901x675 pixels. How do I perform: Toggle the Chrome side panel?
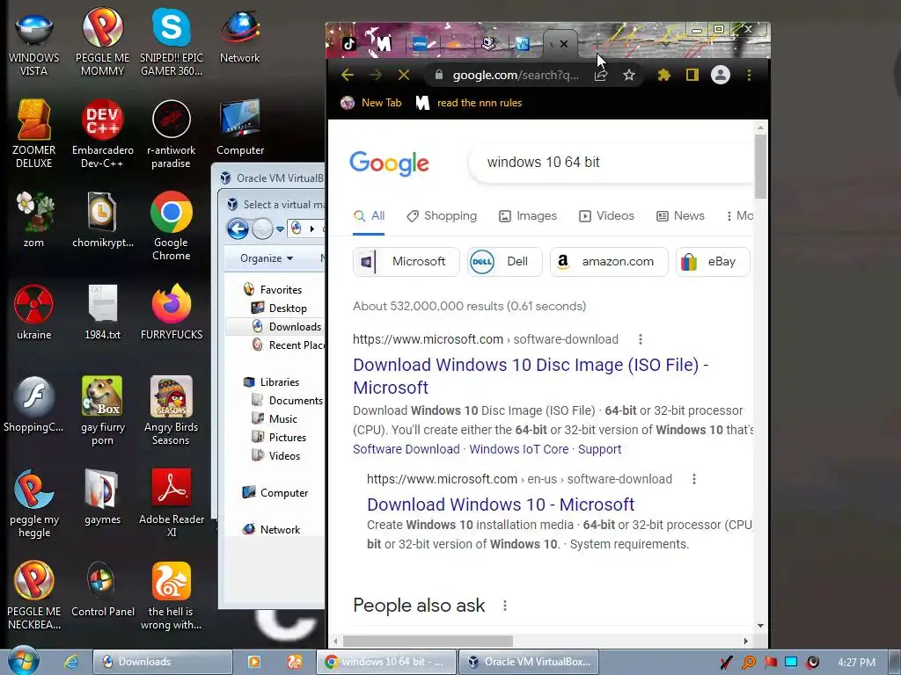click(692, 76)
